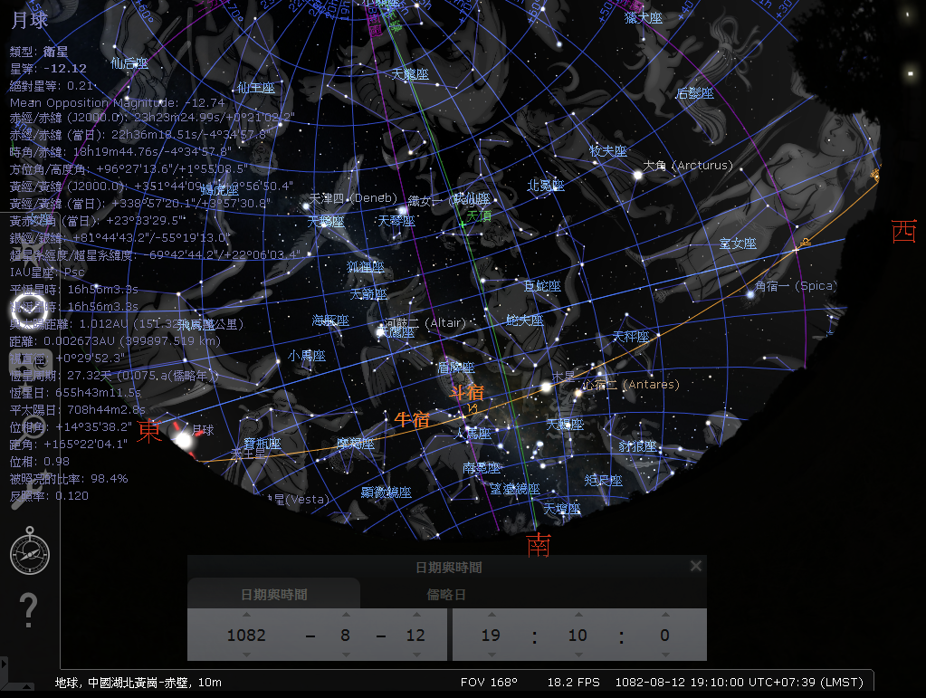Click the month field showing 8
926x698 pixels.
(346, 635)
